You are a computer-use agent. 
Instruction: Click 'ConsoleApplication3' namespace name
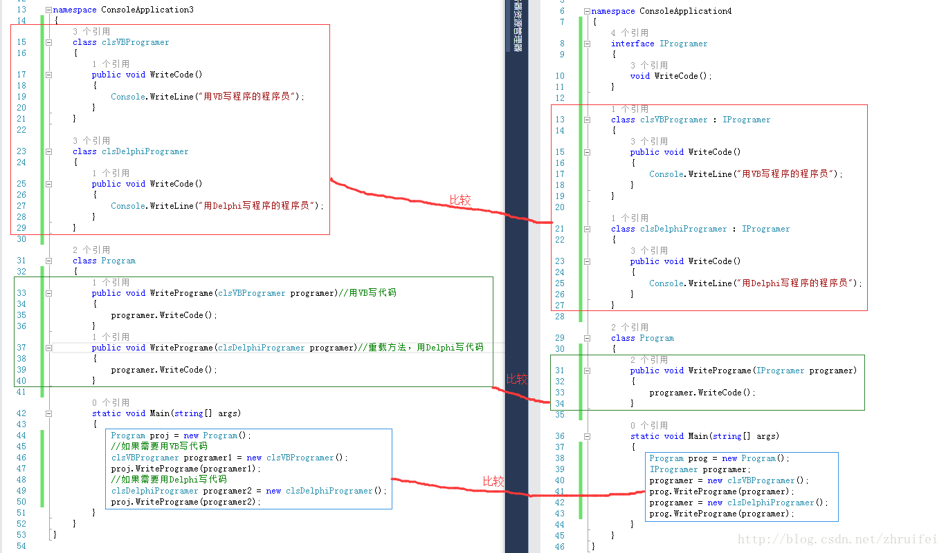click(x=147, y=10)
